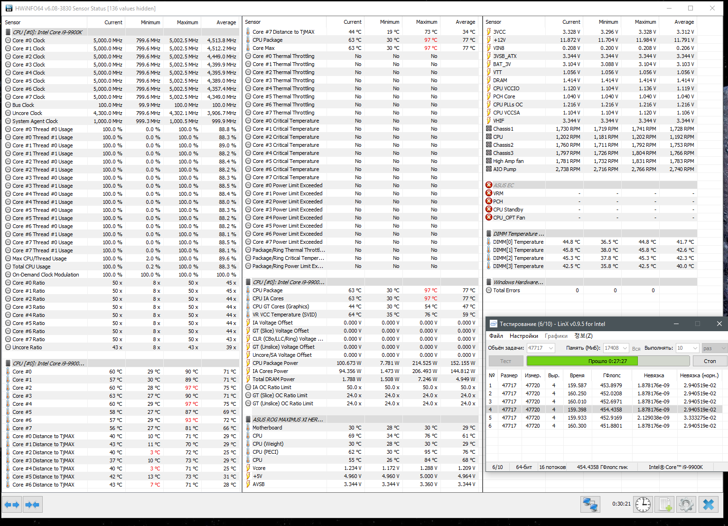Click the icon beside Total CPU Usage

pos(8,267)
